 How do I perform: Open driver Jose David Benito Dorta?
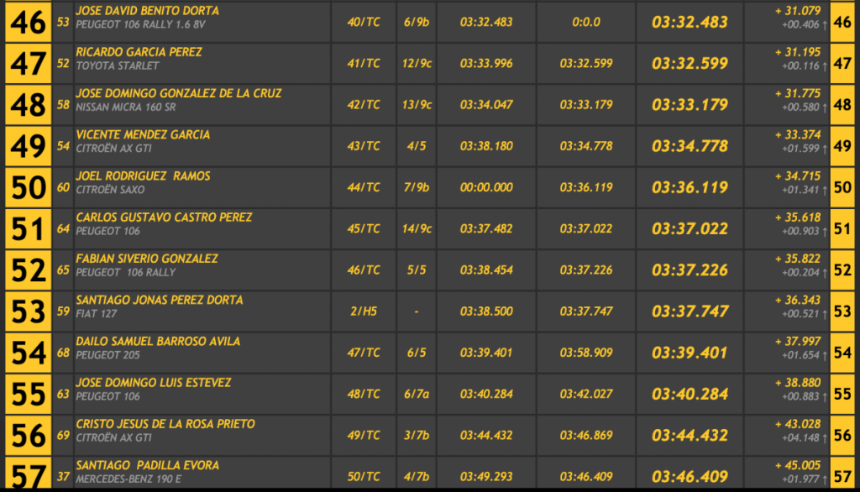click(x=147, y=11)
